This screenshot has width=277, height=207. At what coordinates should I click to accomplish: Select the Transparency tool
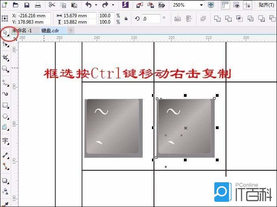click(x=6, y=191)
